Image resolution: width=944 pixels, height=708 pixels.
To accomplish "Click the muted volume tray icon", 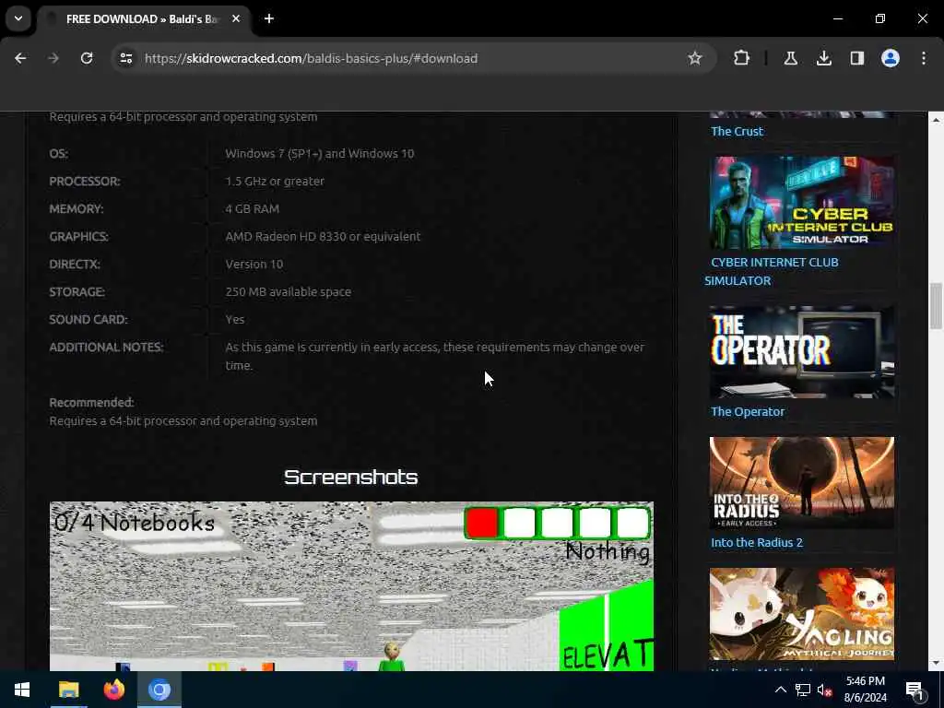I will (824, 690).
